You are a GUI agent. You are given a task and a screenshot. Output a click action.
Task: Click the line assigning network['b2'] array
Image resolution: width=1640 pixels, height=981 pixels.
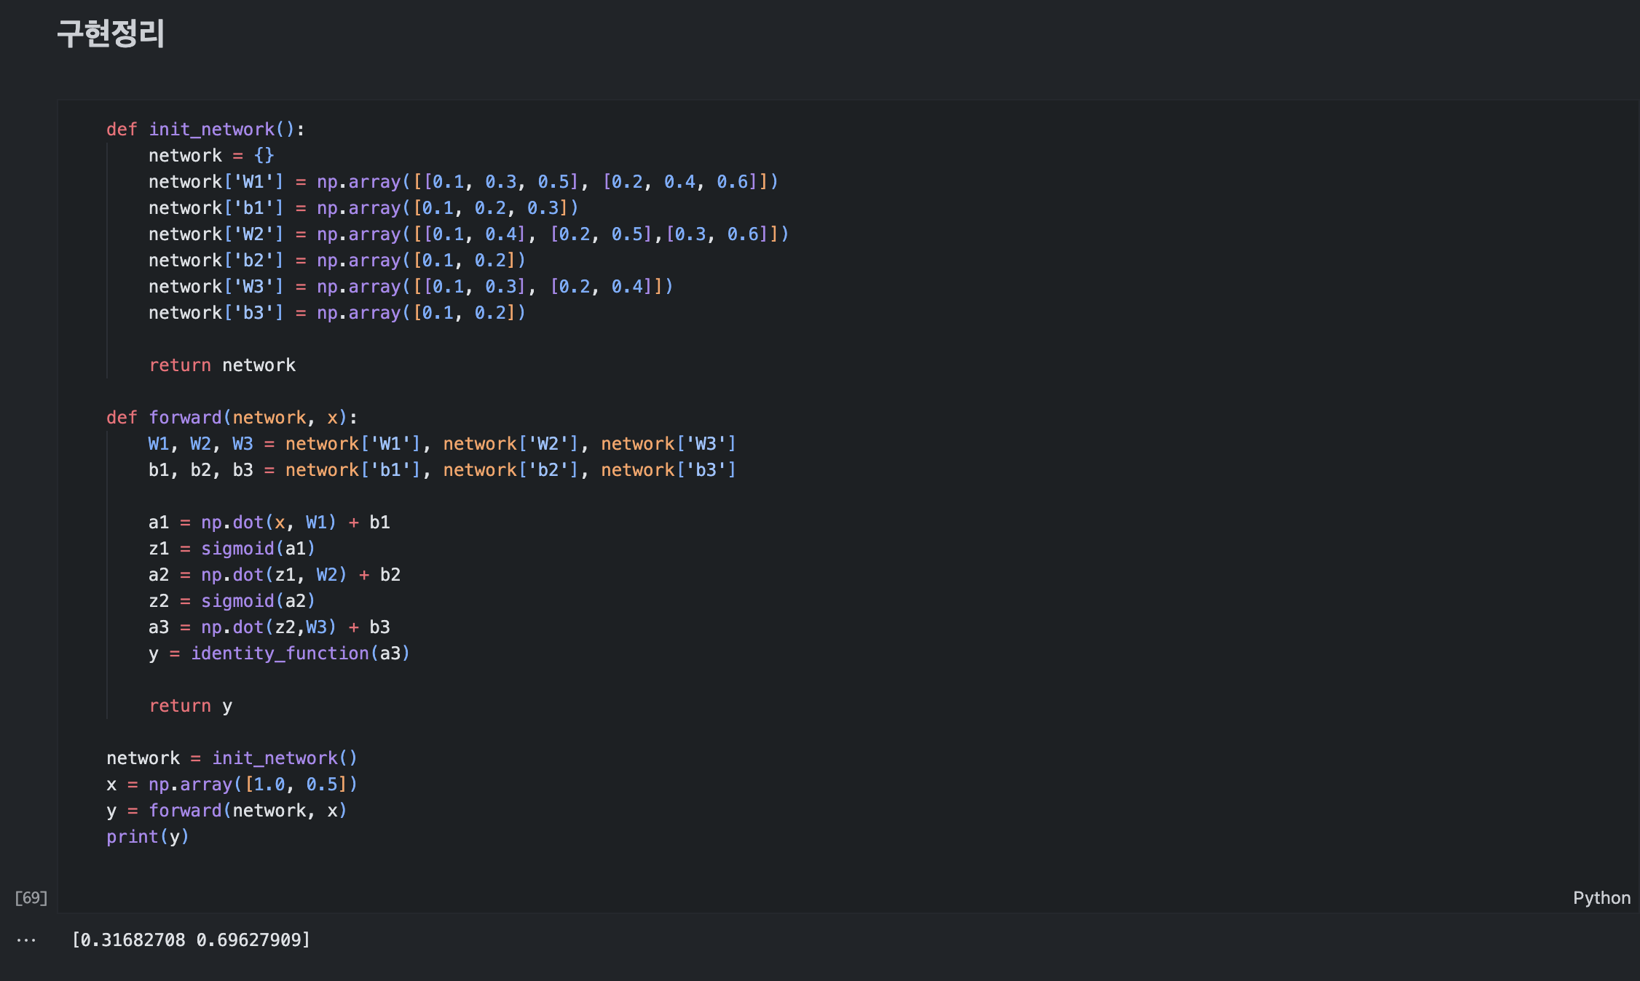coord(337,261)
